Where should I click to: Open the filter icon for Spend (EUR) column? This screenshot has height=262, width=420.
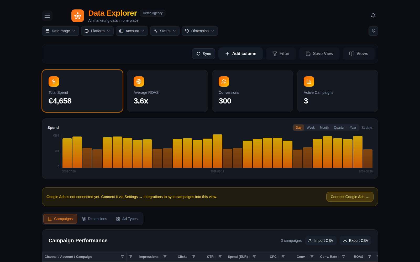[x=254, y=257]
